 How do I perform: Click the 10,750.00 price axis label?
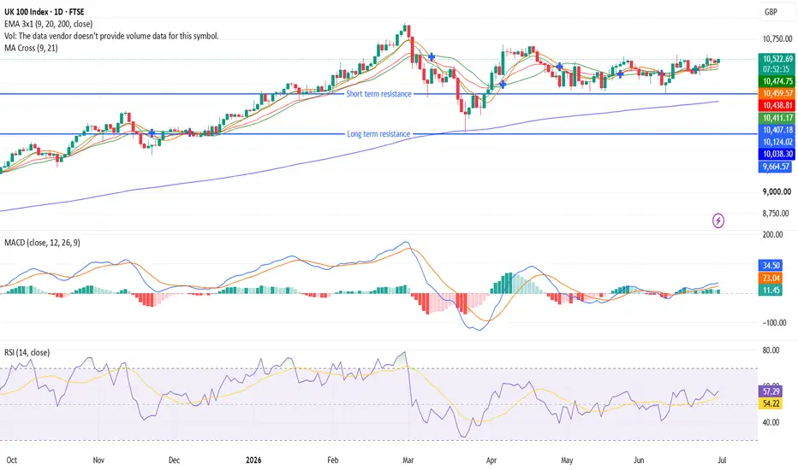[777, 39]
